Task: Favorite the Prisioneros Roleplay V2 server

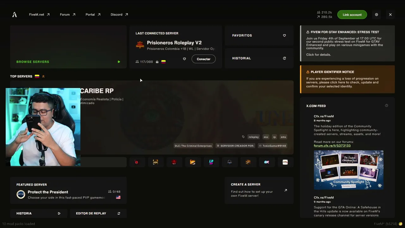Action: [184, 59]
